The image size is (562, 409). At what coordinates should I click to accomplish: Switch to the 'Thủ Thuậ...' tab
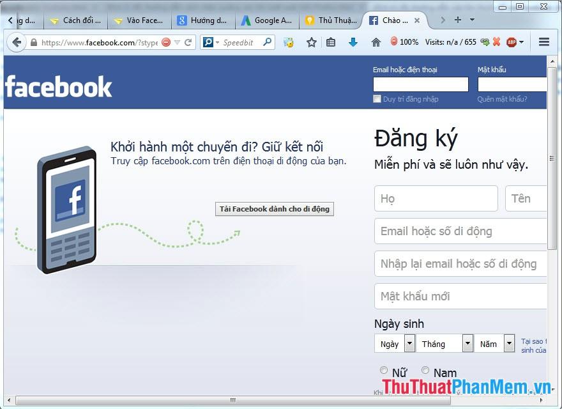(331, 20)
